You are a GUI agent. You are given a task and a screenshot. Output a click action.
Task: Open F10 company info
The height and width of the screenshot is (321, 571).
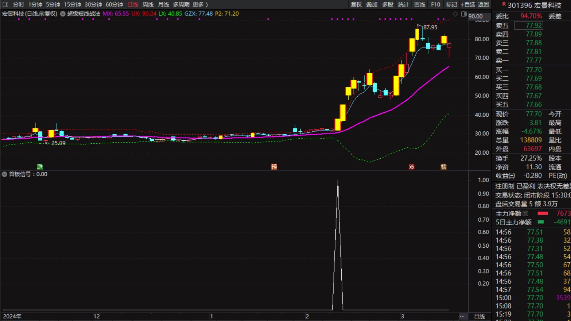pos(435,4)
